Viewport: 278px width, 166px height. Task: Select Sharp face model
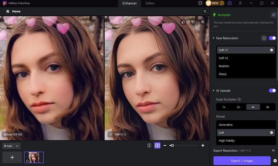coord(246,74)
